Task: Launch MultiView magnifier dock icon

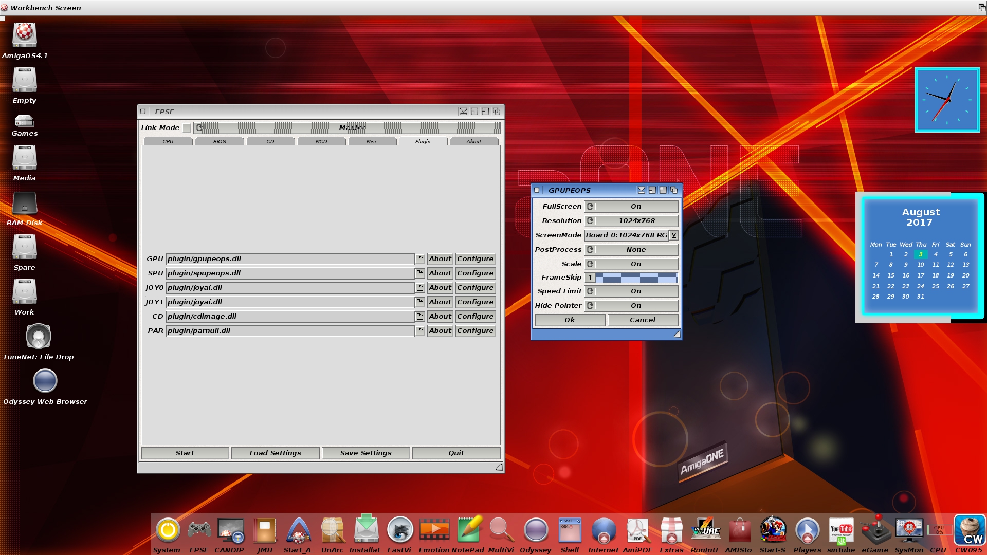Action: pos(501,530)
